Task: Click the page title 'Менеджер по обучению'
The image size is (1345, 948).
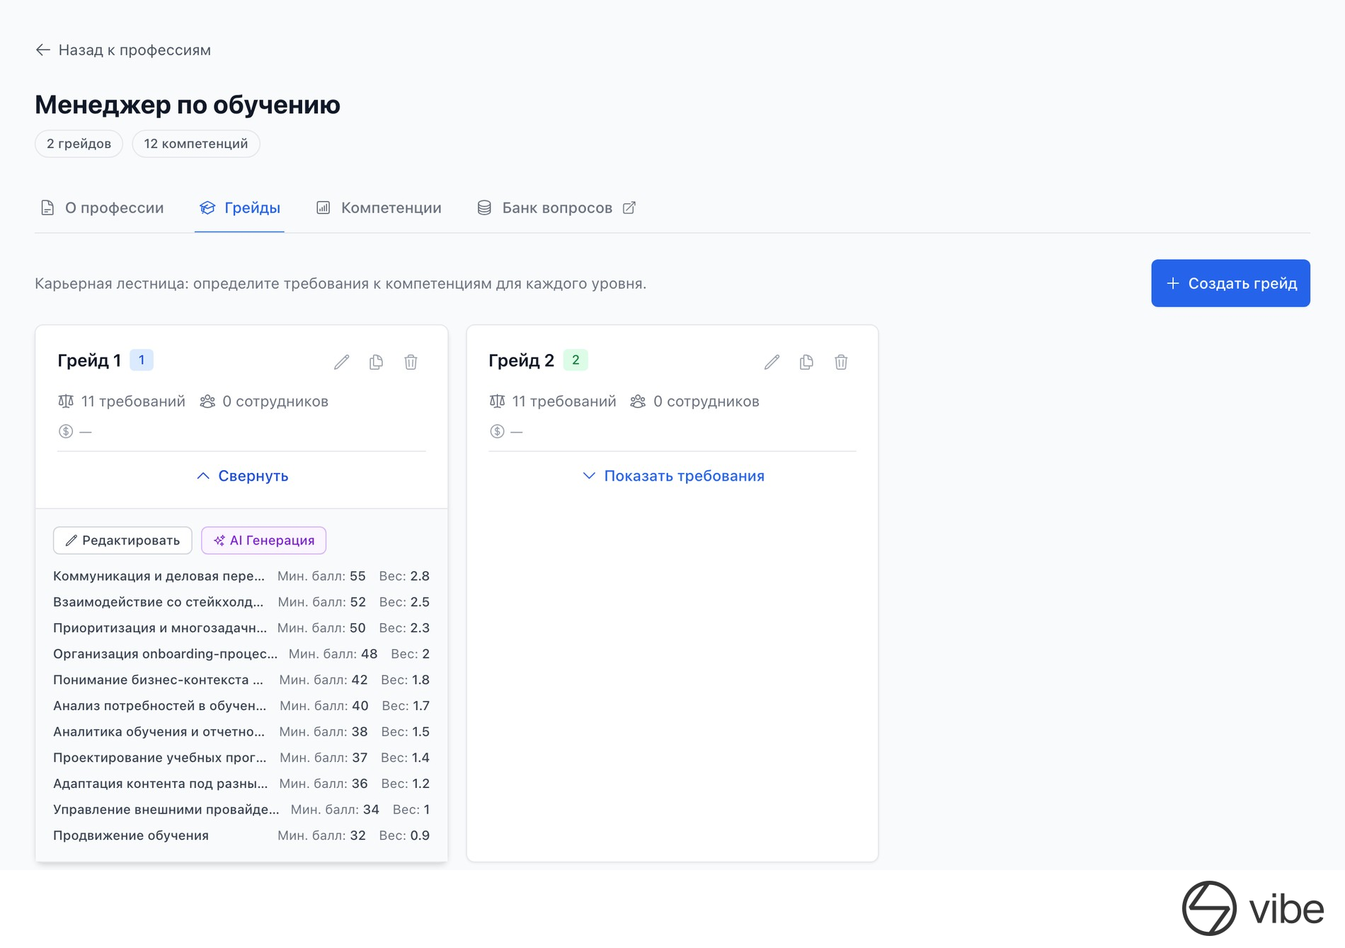Action: (188, 105)
